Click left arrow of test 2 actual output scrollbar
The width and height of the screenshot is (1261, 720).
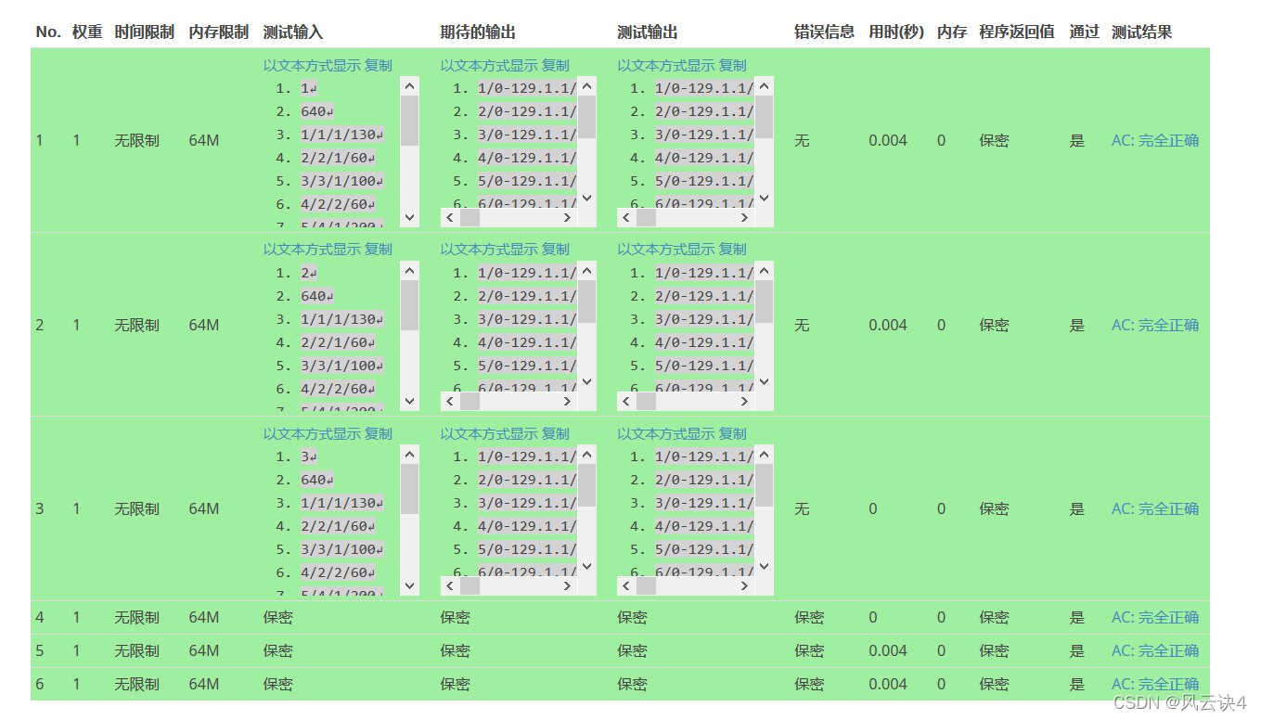click(x=627, y=401)
